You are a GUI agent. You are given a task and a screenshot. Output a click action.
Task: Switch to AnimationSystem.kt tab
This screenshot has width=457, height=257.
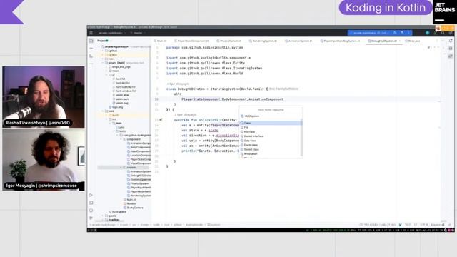(x=298, y=41)
